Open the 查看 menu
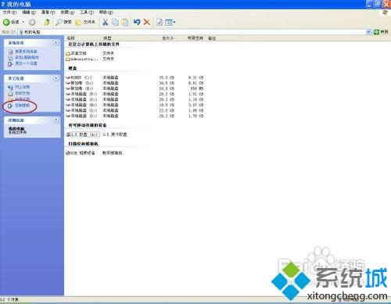This screenshot has width=391, height=304. tap(48, 13)
